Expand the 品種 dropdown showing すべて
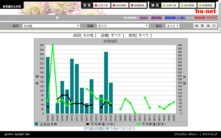Viewport: 221px width, 138px height. [x=123, y=26]
